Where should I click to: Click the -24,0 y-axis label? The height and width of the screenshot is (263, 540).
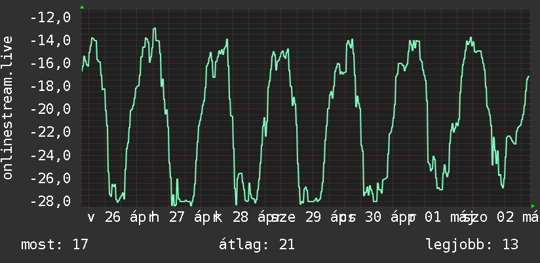[50, 155]
